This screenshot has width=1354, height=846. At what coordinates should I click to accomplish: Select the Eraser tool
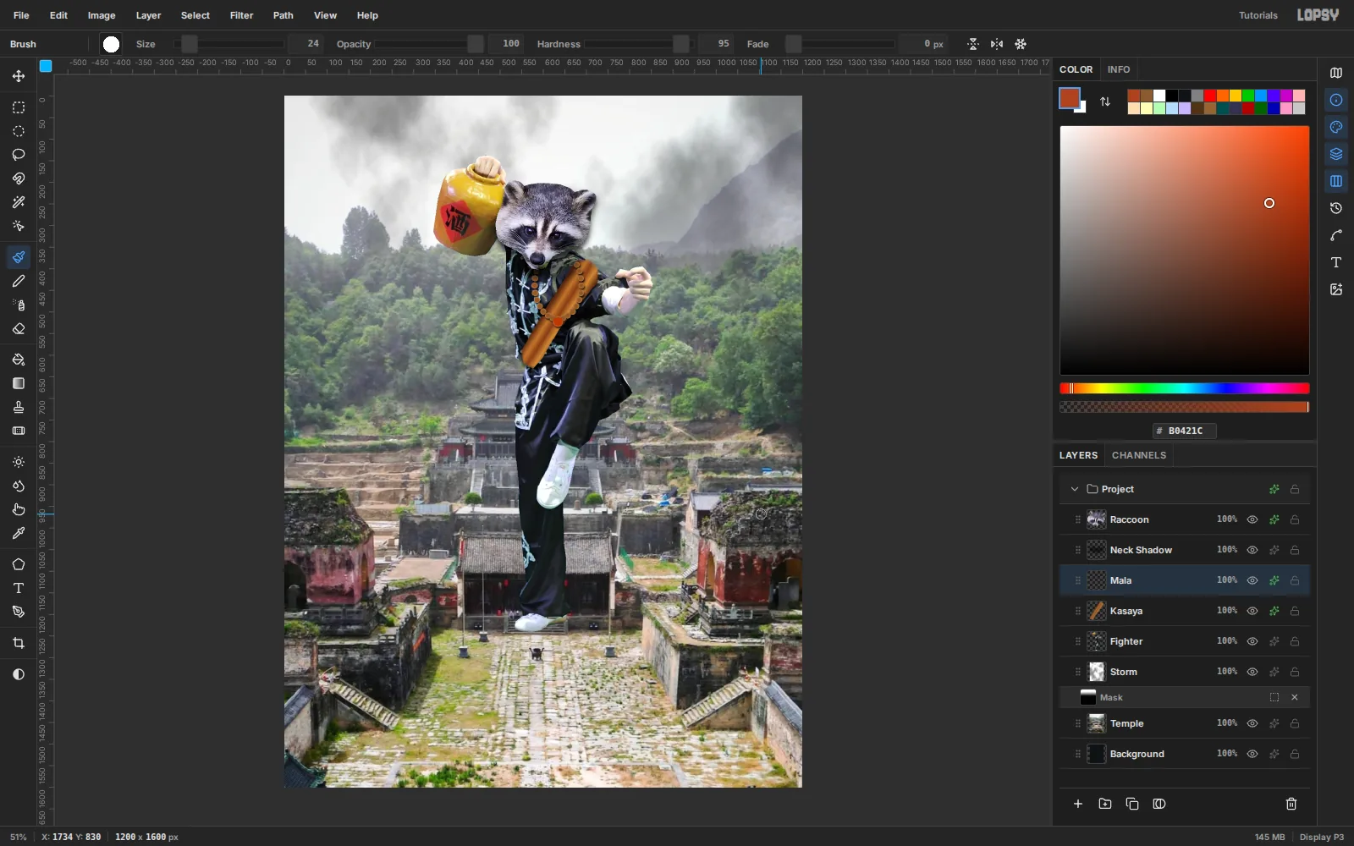pos(19,328)
